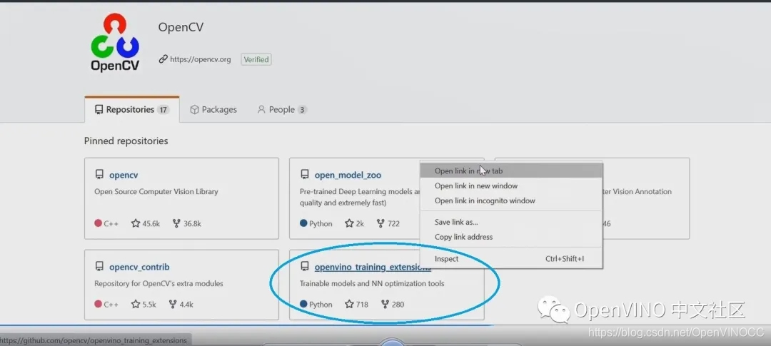
Task: Click 'Open Source Computer Vision Library' description
Action: [x=156, y=192]
